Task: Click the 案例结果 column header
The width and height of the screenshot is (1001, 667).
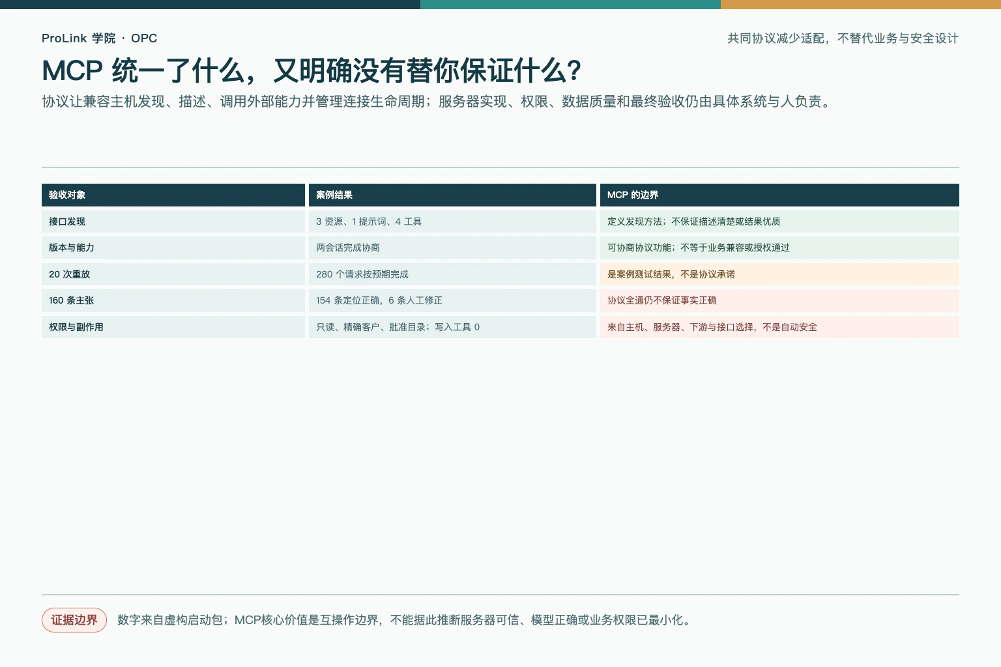Action: click(452, 195)
